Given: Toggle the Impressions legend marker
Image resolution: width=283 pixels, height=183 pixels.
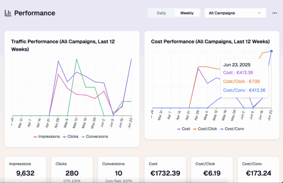Looking at the screenshot, I should (35, 137).
